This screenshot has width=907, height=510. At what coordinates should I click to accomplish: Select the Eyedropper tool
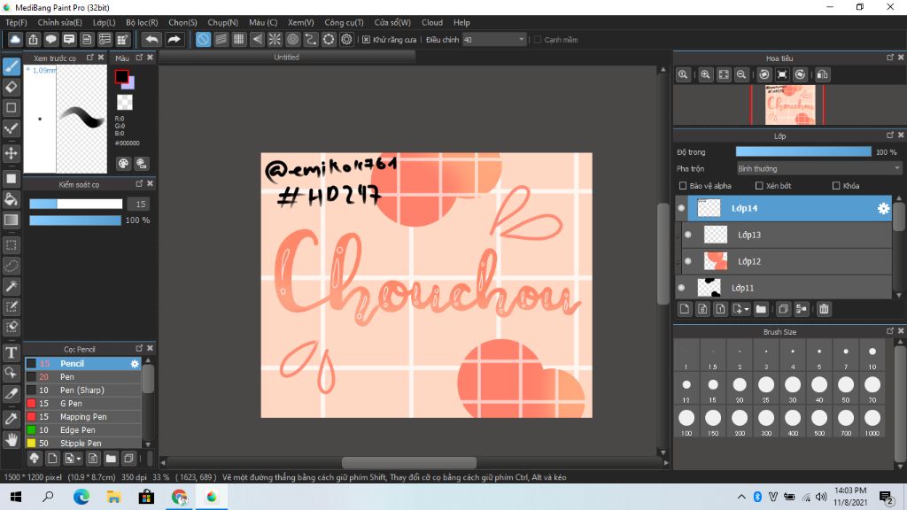[x=12, y=419]
